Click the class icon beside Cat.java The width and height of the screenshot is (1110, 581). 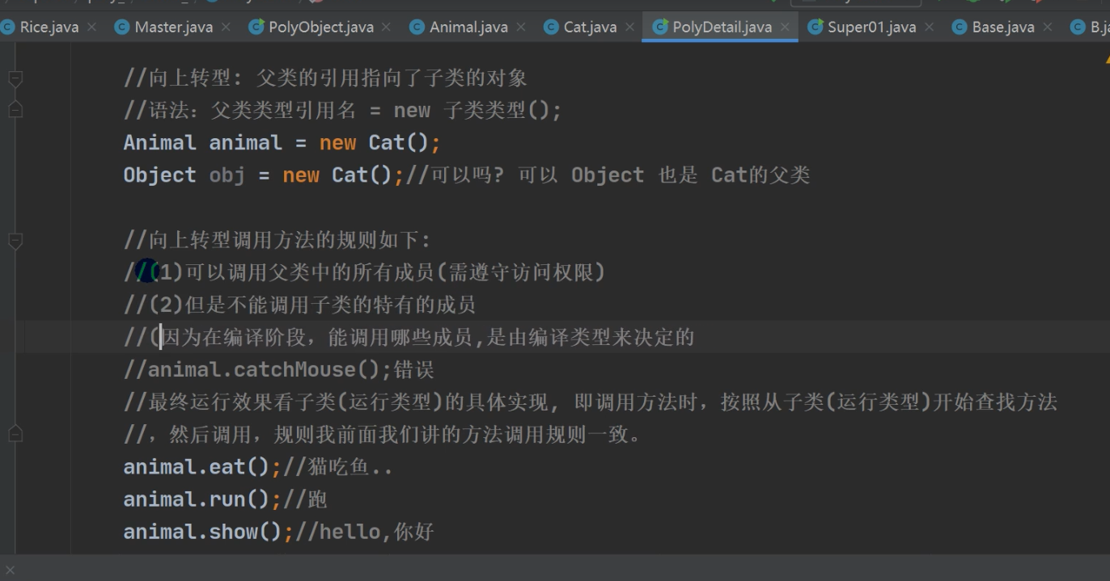(x=551, y=27)
